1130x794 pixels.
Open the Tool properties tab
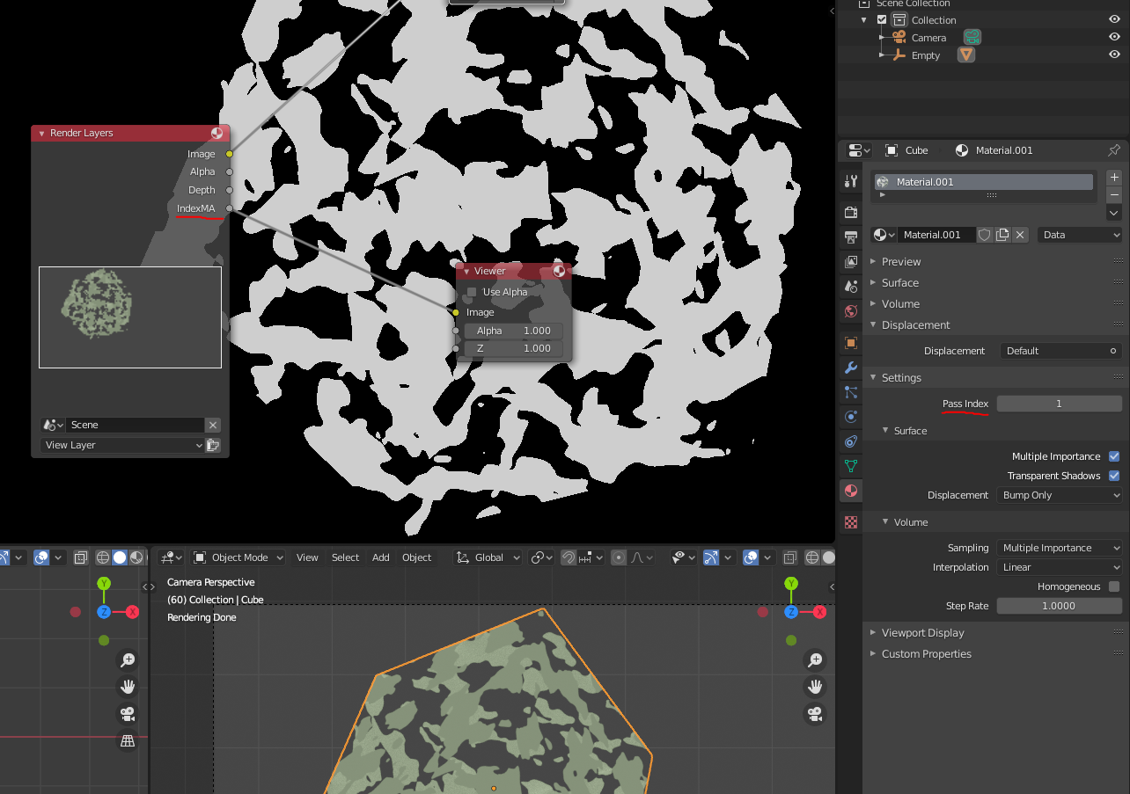[x=850, y=181]
